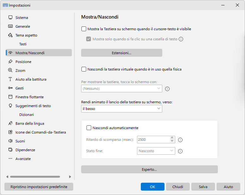Decrease Ritardo di scomparsa with down arrow
Image resolution: width=245 pixels, height=195 pixels.
pos(172,141)
